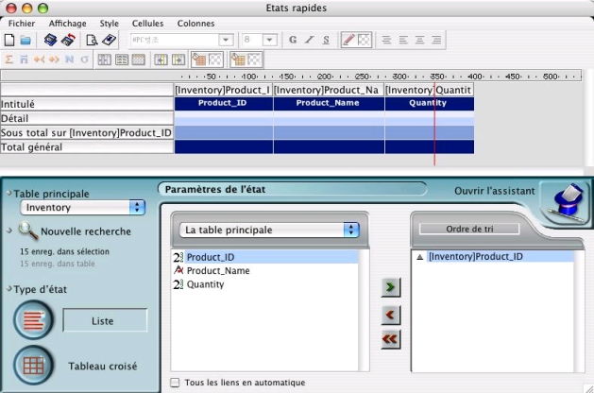
Task: Click the open file folder icon
Action: tap(26, 41)
